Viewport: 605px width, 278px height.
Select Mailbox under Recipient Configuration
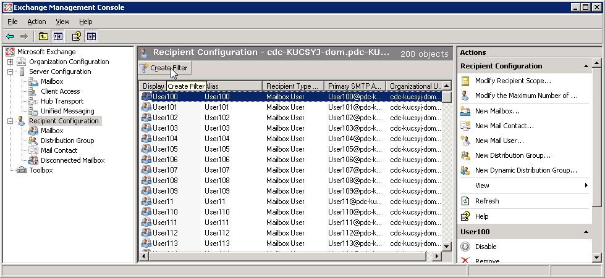52,131
